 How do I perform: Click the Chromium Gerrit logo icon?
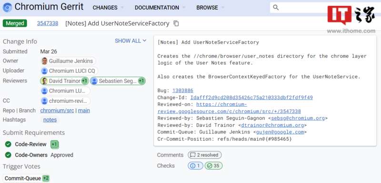pyautogui.click(x=7, y=7)
